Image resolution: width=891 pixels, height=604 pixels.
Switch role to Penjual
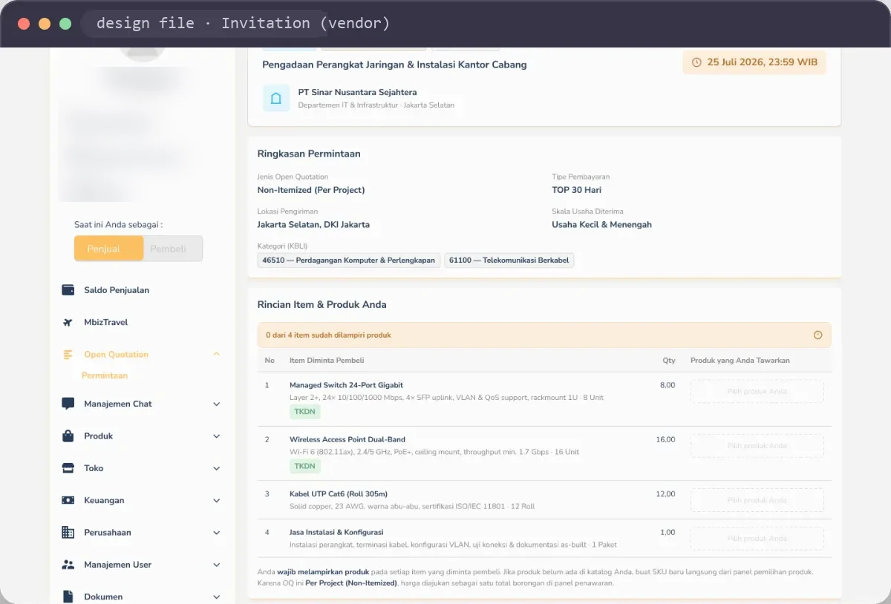coord(108,249)
